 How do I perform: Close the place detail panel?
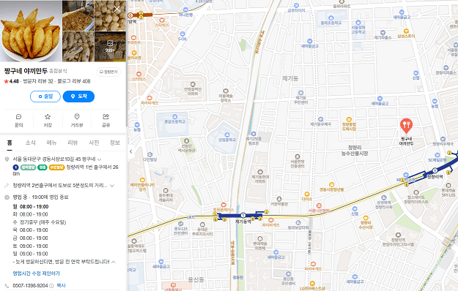tap(117, 9)
